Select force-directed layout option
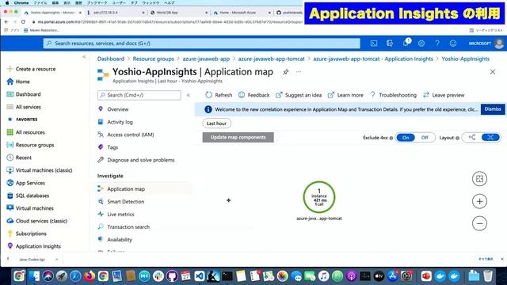 tap(490, 137)
